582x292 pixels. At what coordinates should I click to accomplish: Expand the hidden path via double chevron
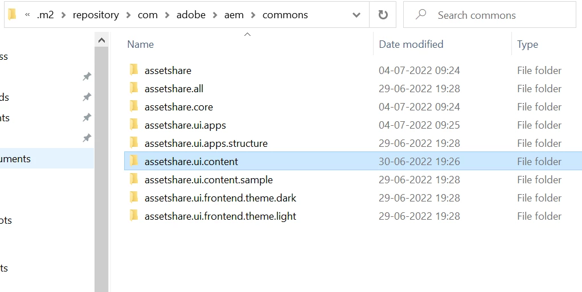[27, 15]
